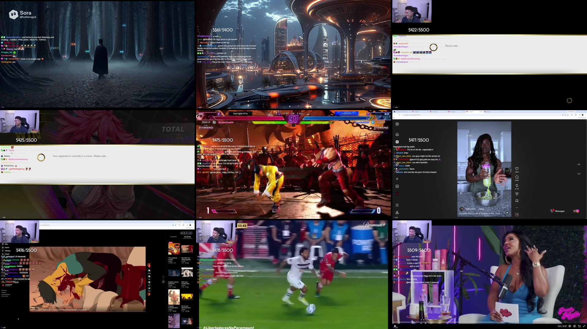Open the mgafricalove profile link
Image resolution: width=587 pixels, height=329 pixels.
pyautogui.click(x=471, y=209)
